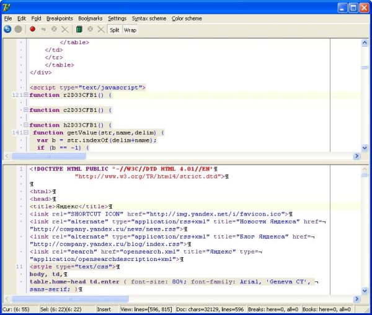Image resolution: width=372 pixels, height=315 pixels.
Task: Click the bottom pane horizontal scrollbar thumb
Action: pyautogui.click(x=70, y=299)
